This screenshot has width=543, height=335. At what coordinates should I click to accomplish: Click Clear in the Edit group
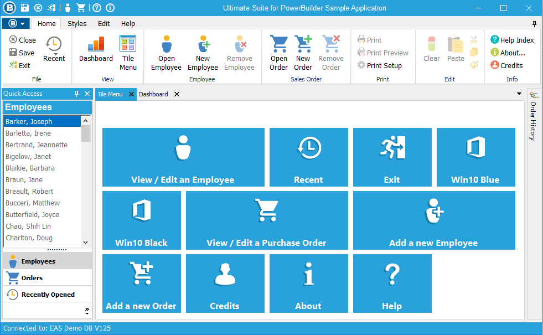[432, 49]
